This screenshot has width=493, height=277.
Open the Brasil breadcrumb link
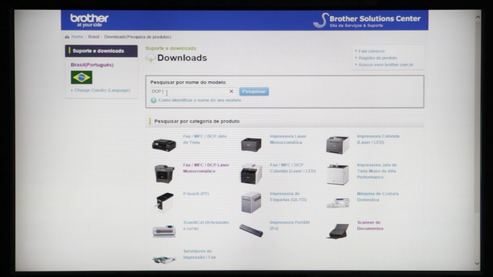[94, 37]
